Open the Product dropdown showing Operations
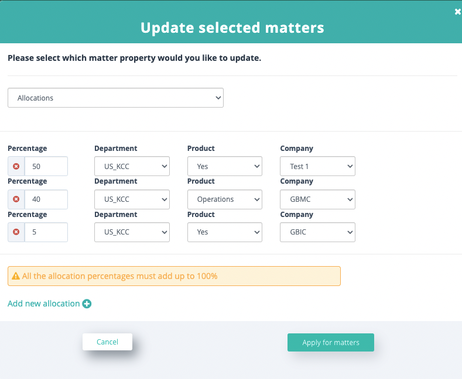Viewport: 462px width, 379px height. click(225, 199)
